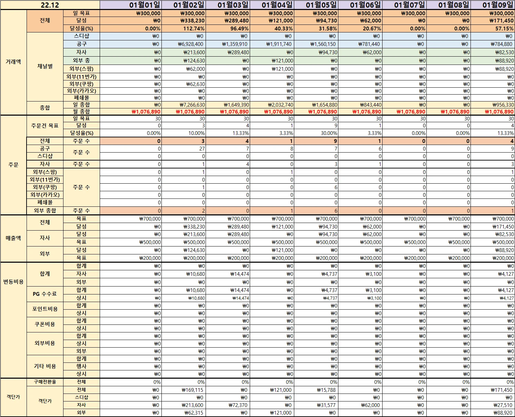
Task: Click the 01월09일 date column header
Action: 497,5
